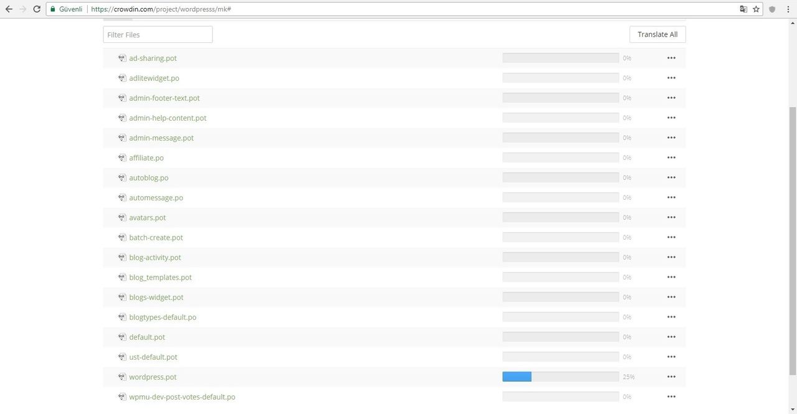Click the page vertical scrollbar thumb
This screenshot has height=414, width=797.
pos(792,241)
